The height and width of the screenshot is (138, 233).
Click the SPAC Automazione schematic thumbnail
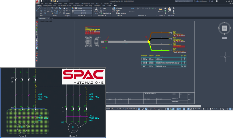tap(53, 103)
